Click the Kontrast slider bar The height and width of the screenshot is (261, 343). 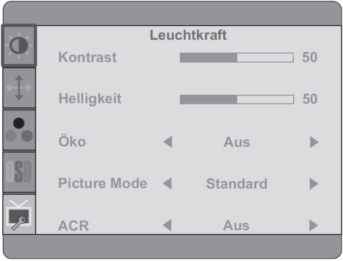[237, 58]
